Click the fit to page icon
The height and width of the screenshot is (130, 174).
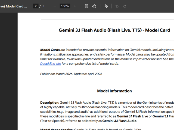[86, 6]
